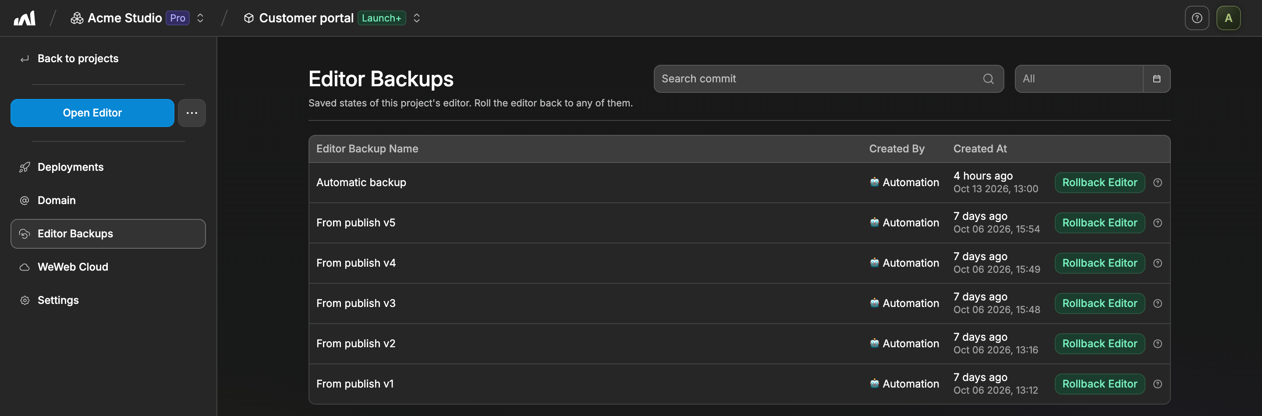Click the Oct 06 2026, 15:54 timestamp
This screenshot has width=1262, height=416.
click(x=997, y=229)
